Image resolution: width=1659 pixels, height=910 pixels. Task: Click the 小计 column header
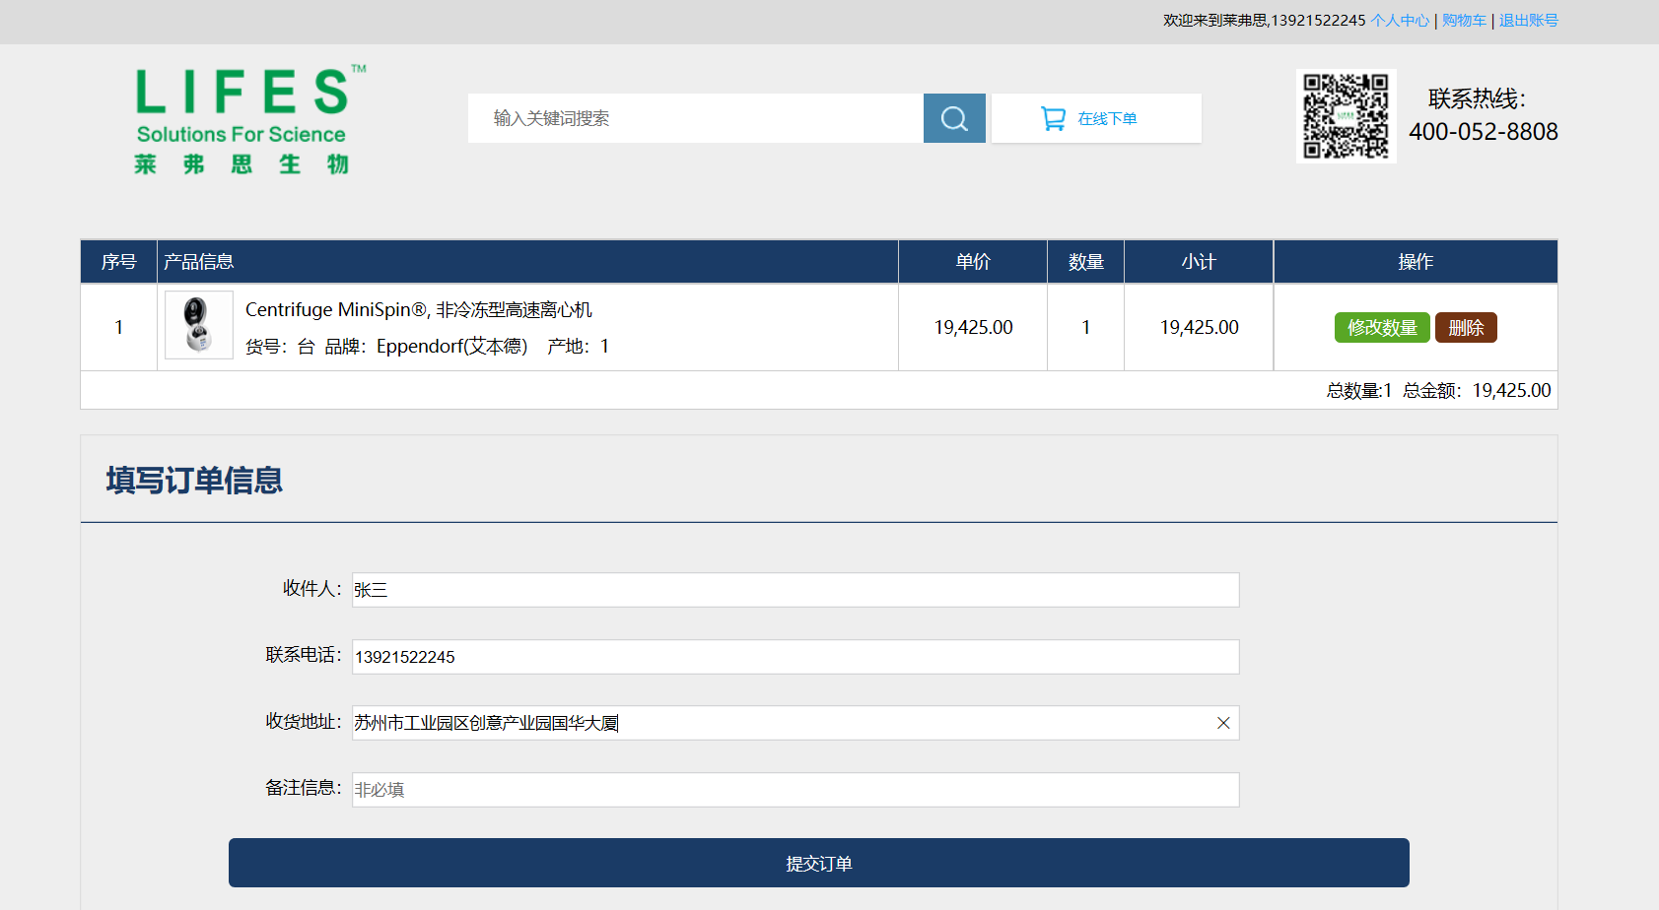[x=1199, y=262]
